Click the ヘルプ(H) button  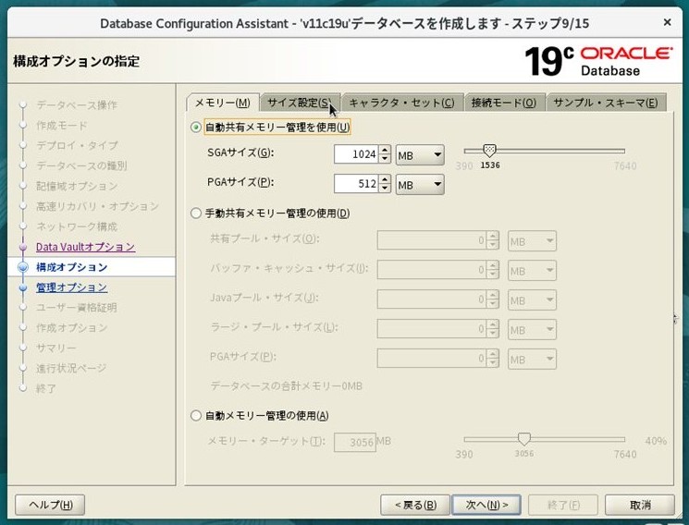pyautogui.click(x=50, y=505)
